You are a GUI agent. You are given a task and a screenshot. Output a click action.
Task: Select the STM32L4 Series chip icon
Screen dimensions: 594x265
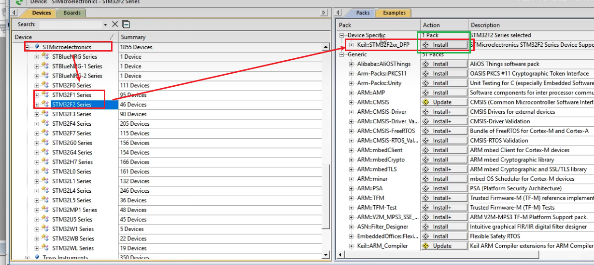pos(45,190)
